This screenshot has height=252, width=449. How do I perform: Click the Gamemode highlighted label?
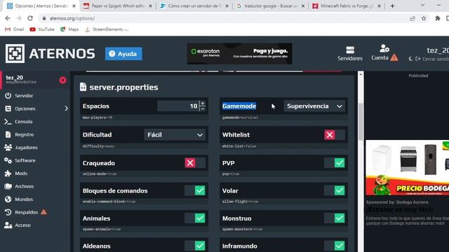[239, 106]
